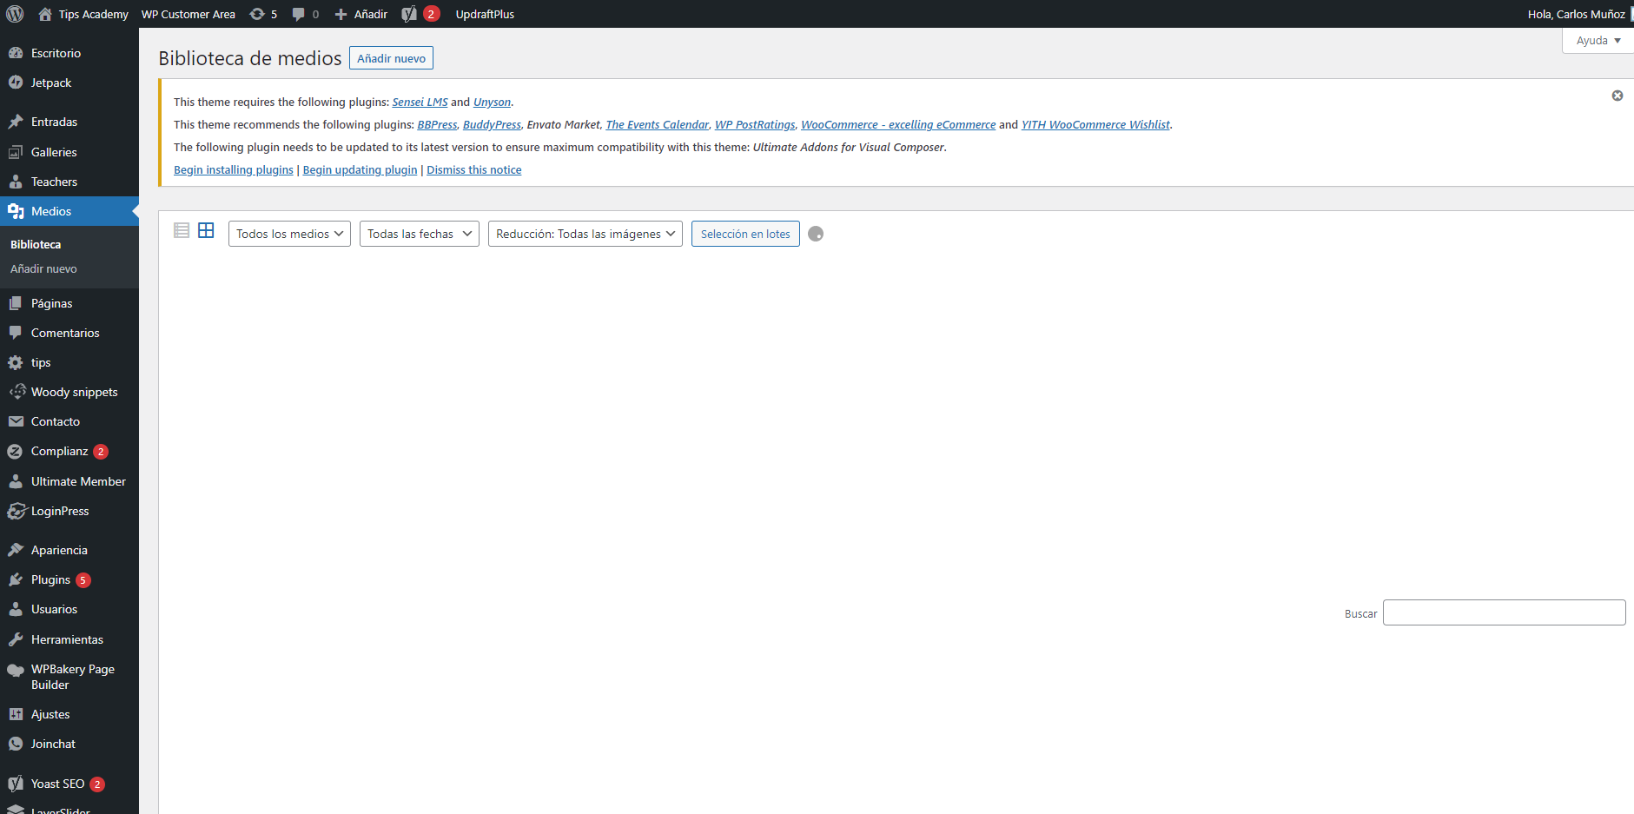Follow the Sensei LMS link
Image resolution: width=1634 pixels, height=814 pixels.
[x=420, y=102]
